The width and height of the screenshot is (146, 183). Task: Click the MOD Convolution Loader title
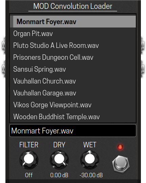coord(73,6)
